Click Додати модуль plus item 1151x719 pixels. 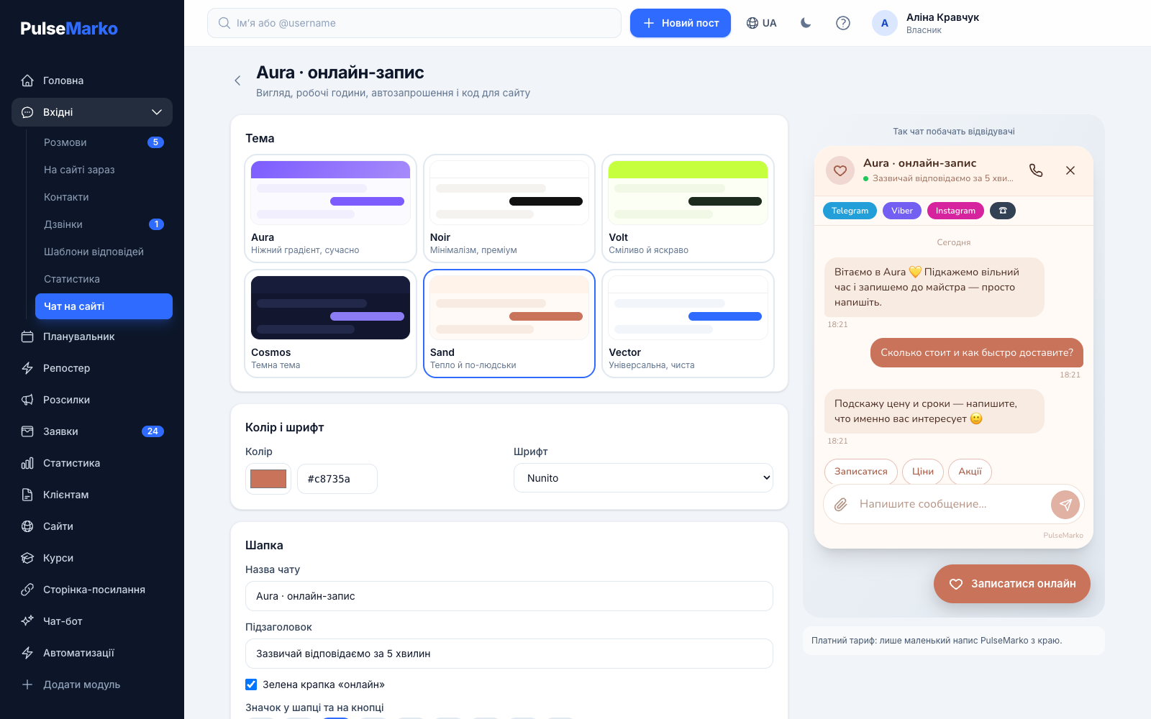92,684
